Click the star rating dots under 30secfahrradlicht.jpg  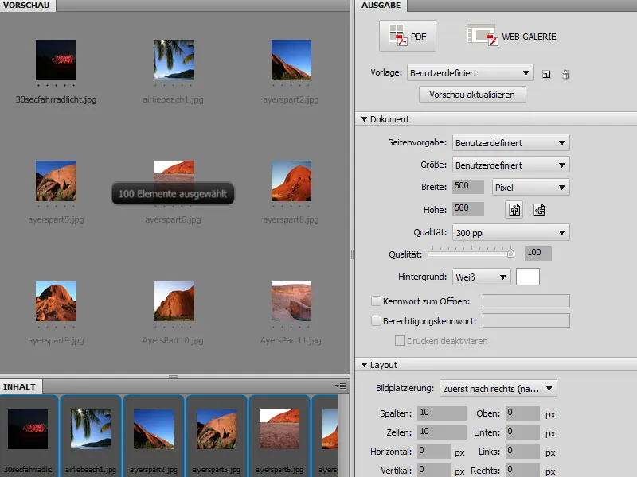56,86
